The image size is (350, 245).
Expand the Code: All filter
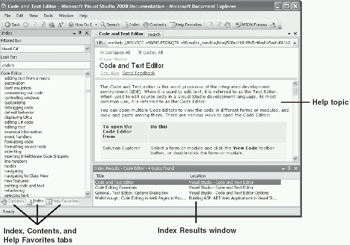(151, 53)
